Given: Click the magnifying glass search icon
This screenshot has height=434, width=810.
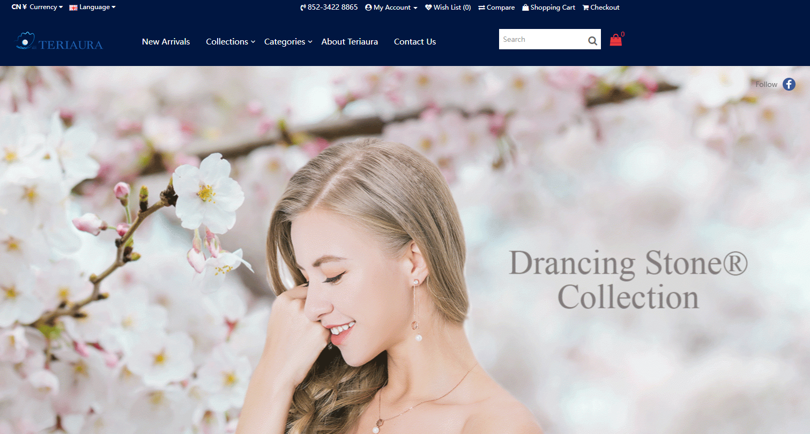Looking at the screenshot, I should click(592, 40).
